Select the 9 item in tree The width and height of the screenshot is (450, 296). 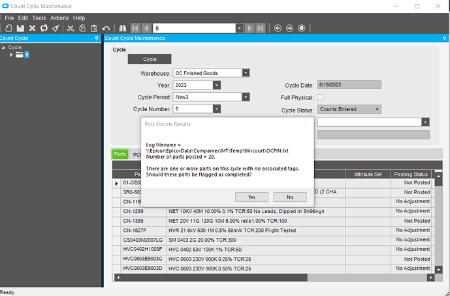tap(27, 54)
